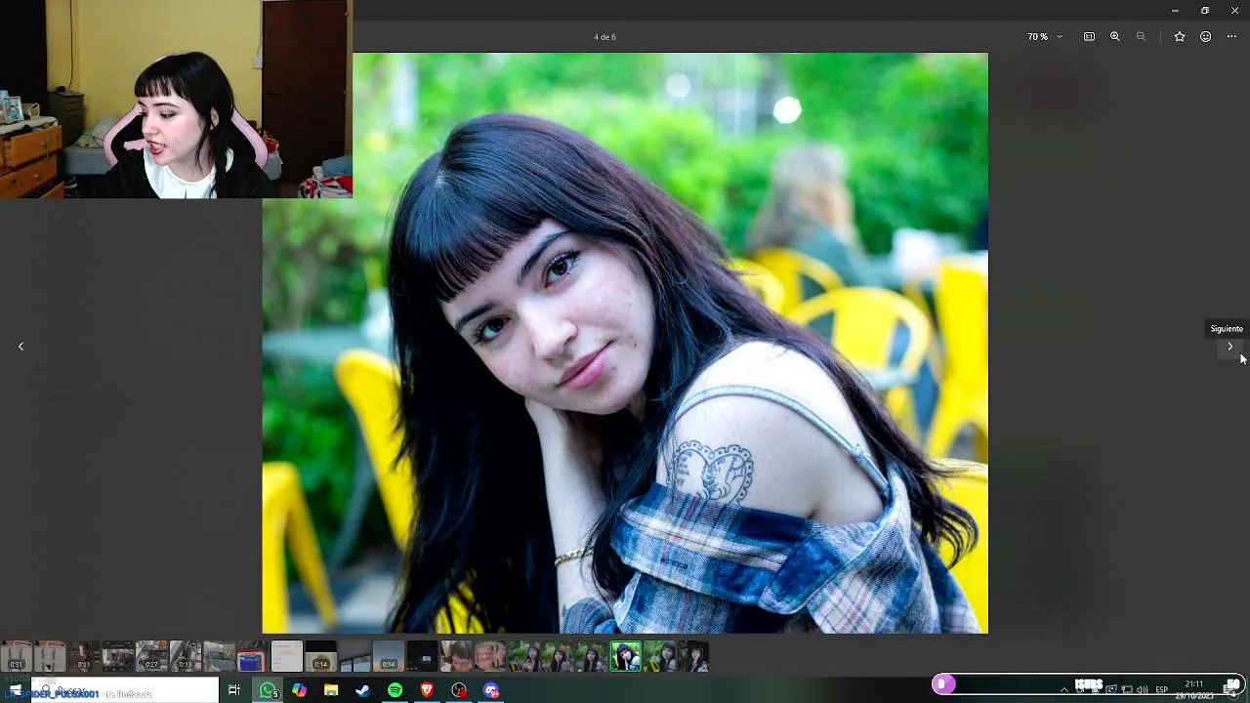1250x703 pixels.
Task: Zoom in with the magnifier plus icon
Action: 1115,37
